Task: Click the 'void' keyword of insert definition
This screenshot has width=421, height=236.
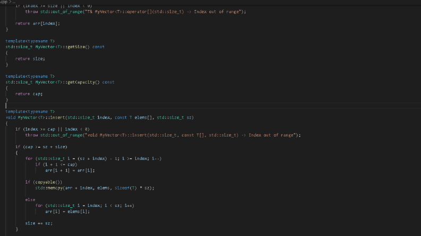Action: point(11,117)
